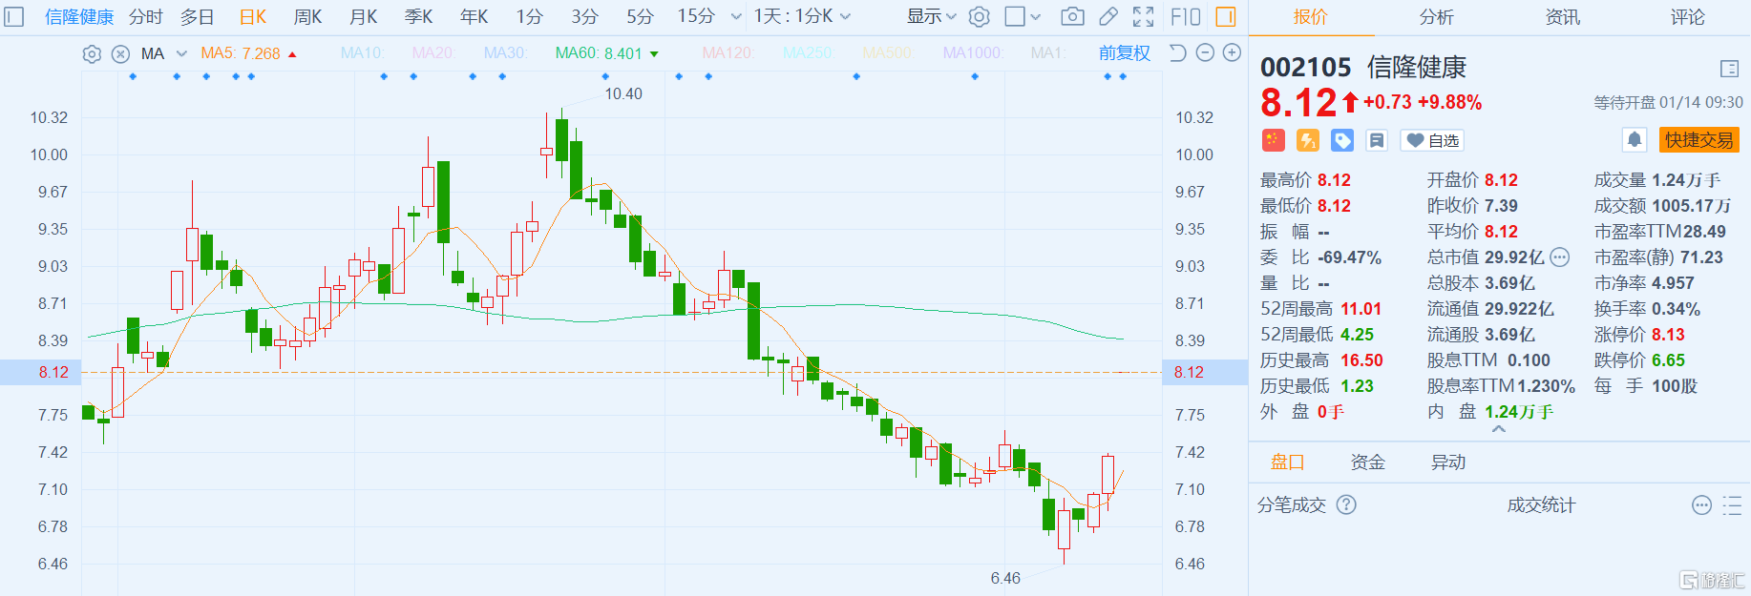Click help icon beside 分笔成交

(1346, 504)
